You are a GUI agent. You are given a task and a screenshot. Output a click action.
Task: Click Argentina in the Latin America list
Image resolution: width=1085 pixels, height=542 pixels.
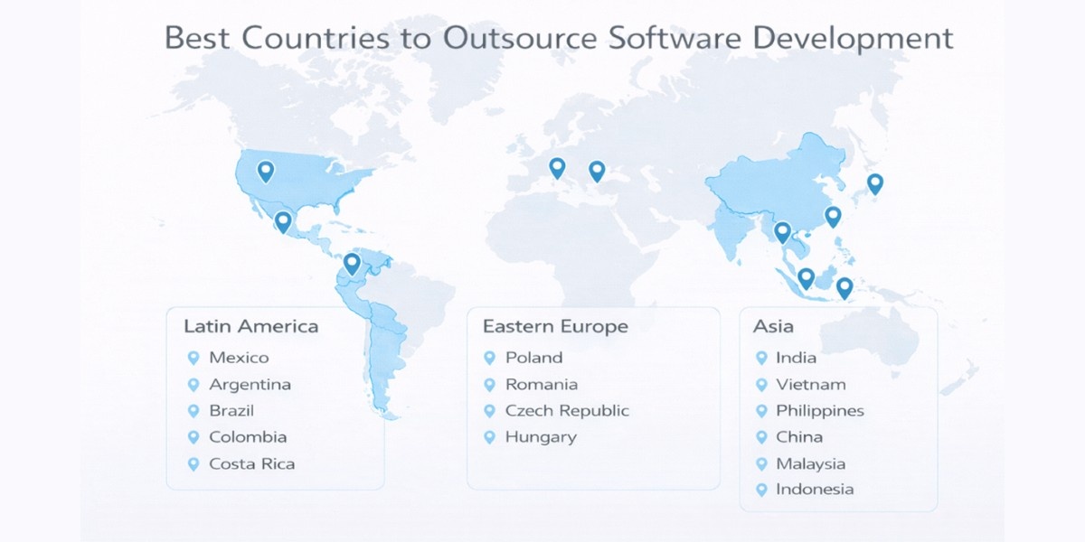(x=250, y=384)
